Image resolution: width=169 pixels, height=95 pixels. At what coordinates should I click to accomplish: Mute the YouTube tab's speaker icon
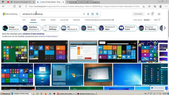tap(11, 2)
